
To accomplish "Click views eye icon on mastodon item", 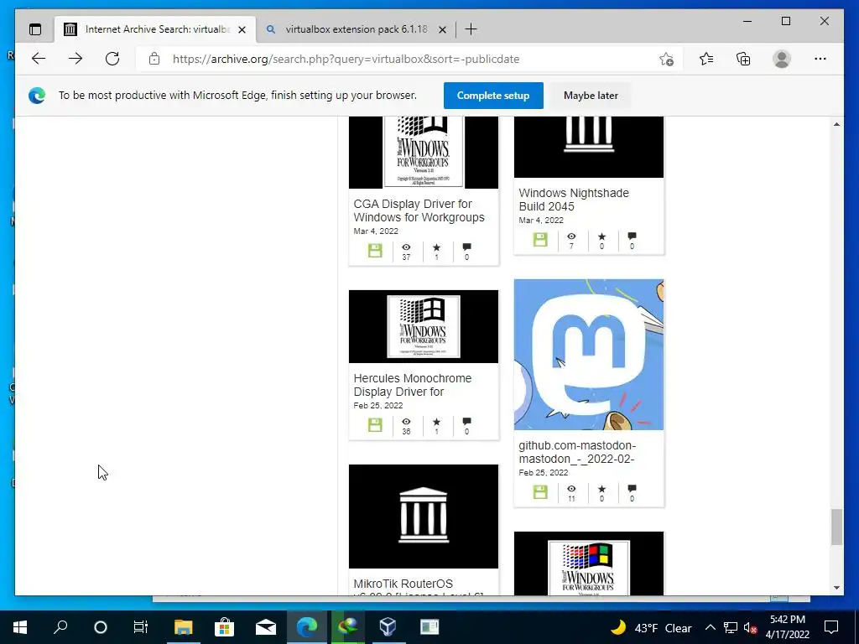I will pyautogui.click(x=571, y=489).
